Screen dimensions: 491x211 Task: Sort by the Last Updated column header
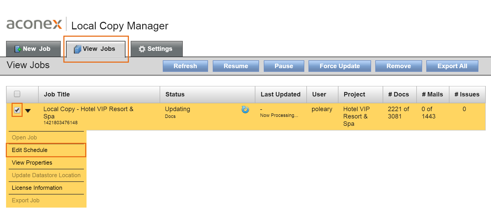tap(281, 94)
